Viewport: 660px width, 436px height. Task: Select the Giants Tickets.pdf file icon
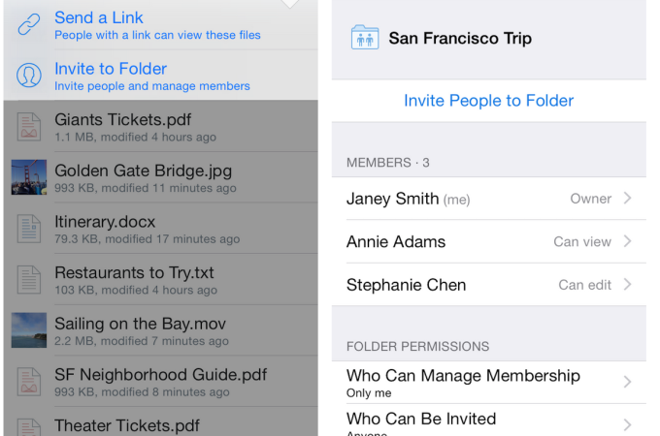tap(29, 126)
